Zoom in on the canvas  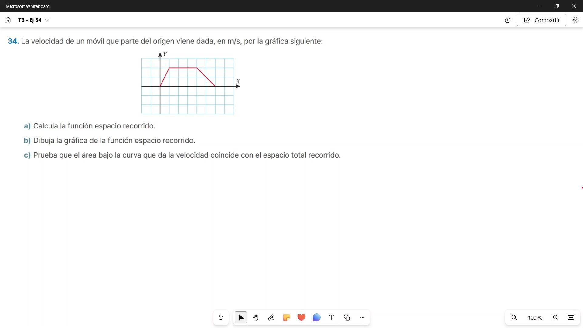[x=556, y=318]
